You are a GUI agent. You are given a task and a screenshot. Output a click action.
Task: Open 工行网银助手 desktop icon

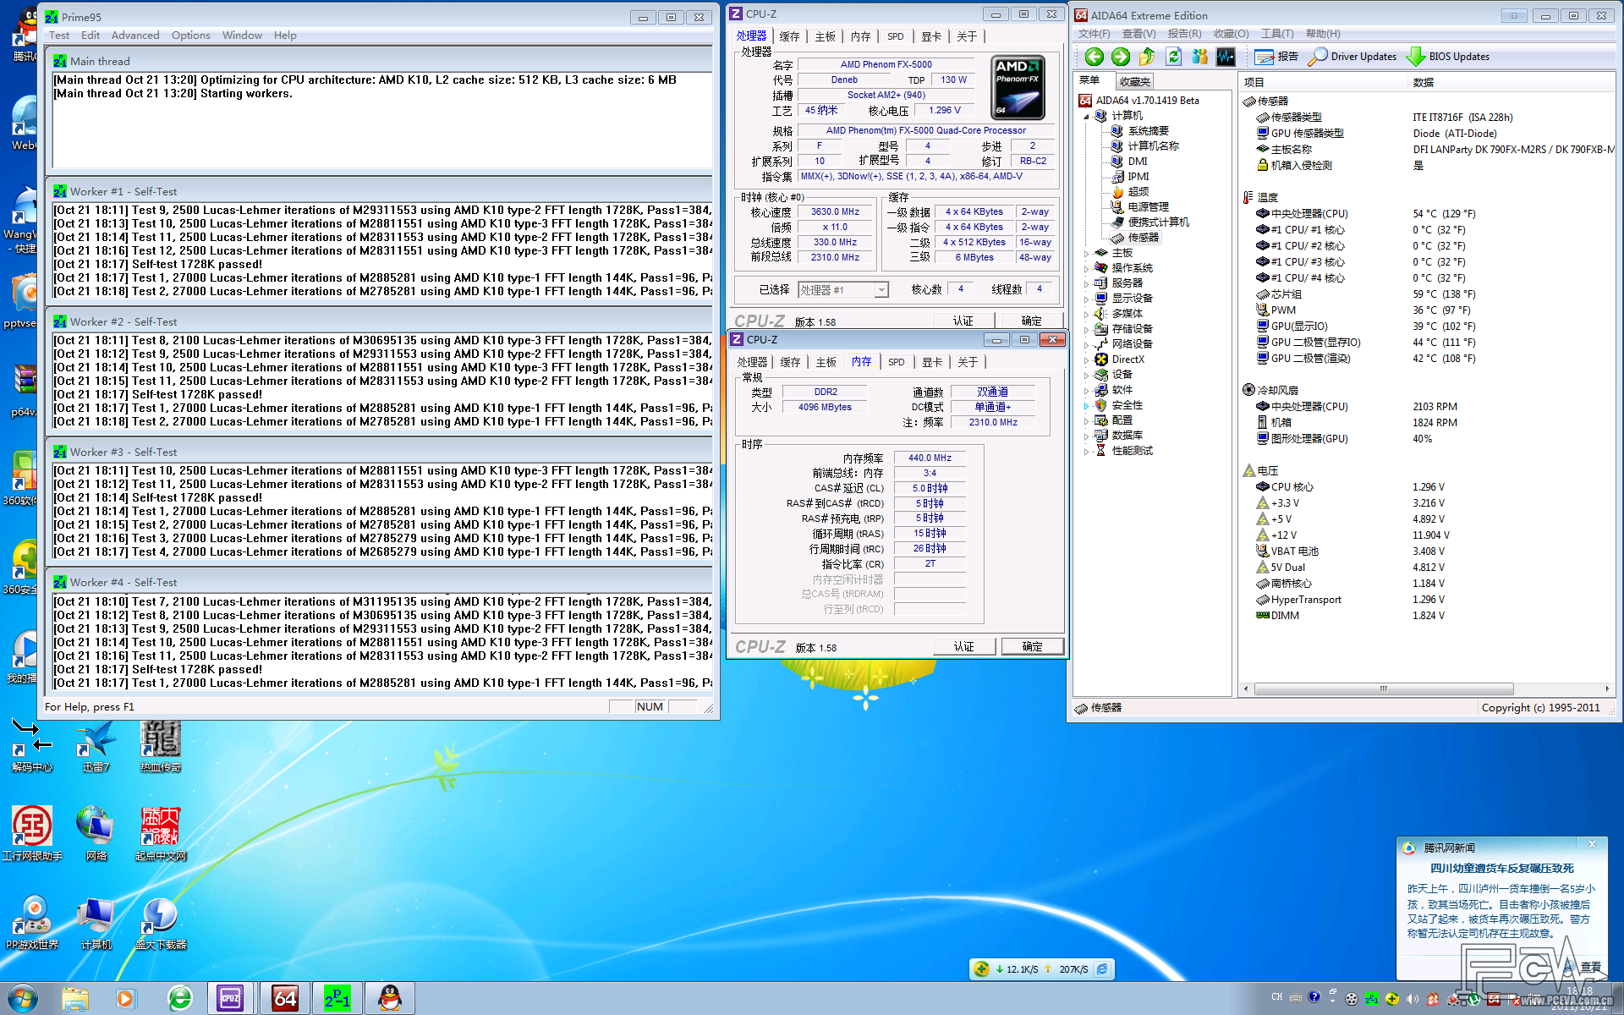click(32, 834)
